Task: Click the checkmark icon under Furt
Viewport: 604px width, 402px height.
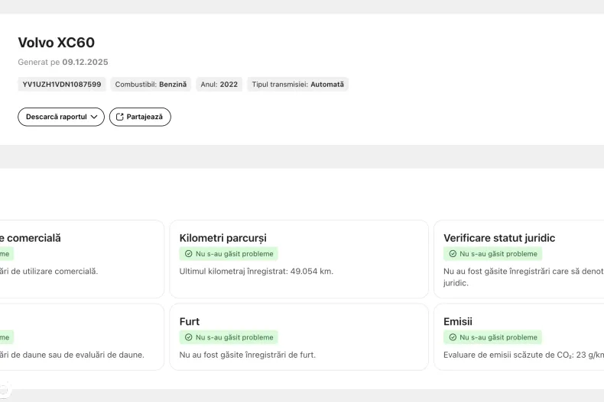Action: [x=188, y=337]
